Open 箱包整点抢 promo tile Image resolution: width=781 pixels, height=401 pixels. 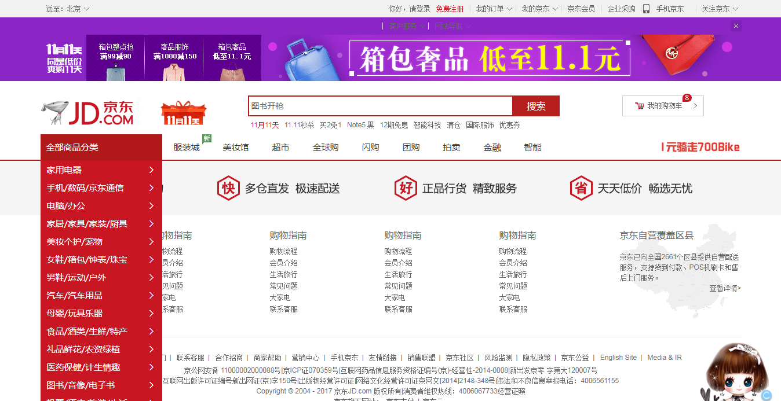coord(116,58)
